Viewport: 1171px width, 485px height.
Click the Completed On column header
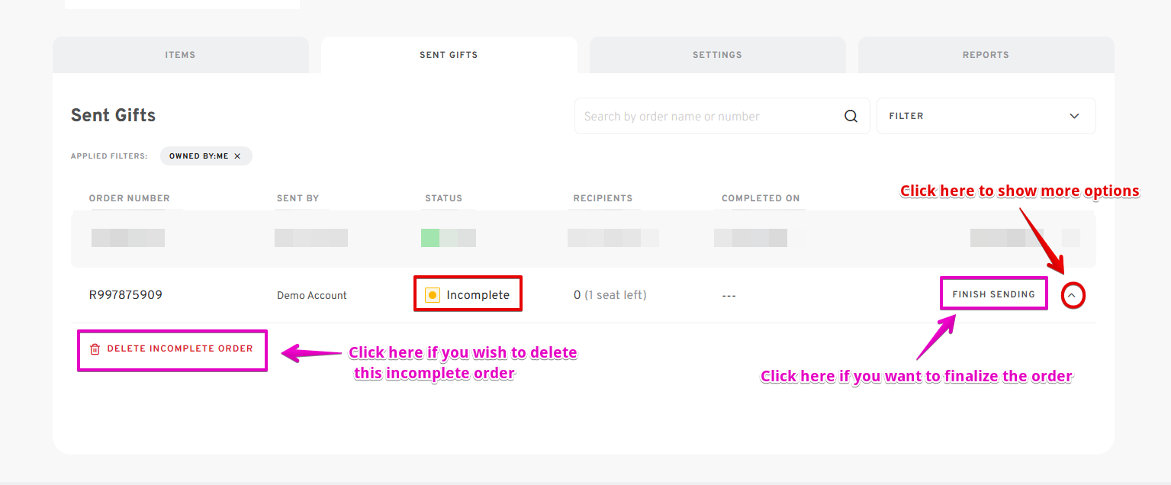(x=761, y=198)
